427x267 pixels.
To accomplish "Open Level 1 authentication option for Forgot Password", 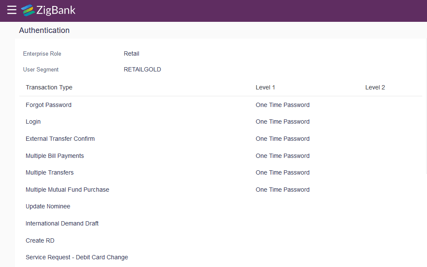I will coord(282,105).
